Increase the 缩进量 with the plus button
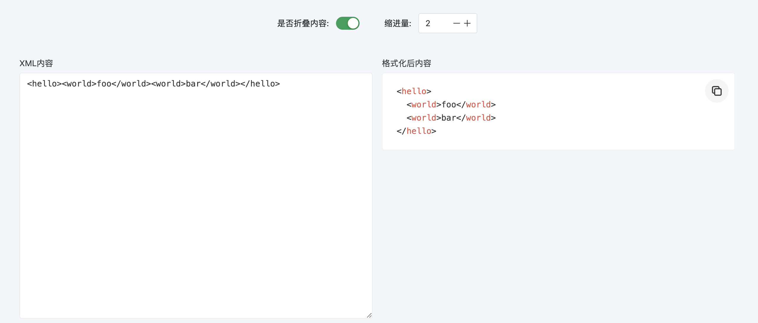 click(467, 23)
